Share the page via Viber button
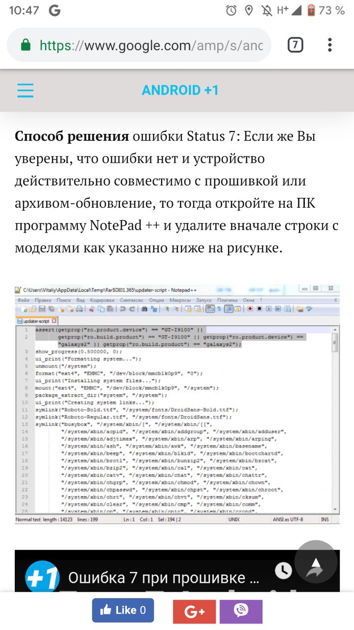Image resolution: width=354 pixels, height=630 pixels. tap(241, 612)
